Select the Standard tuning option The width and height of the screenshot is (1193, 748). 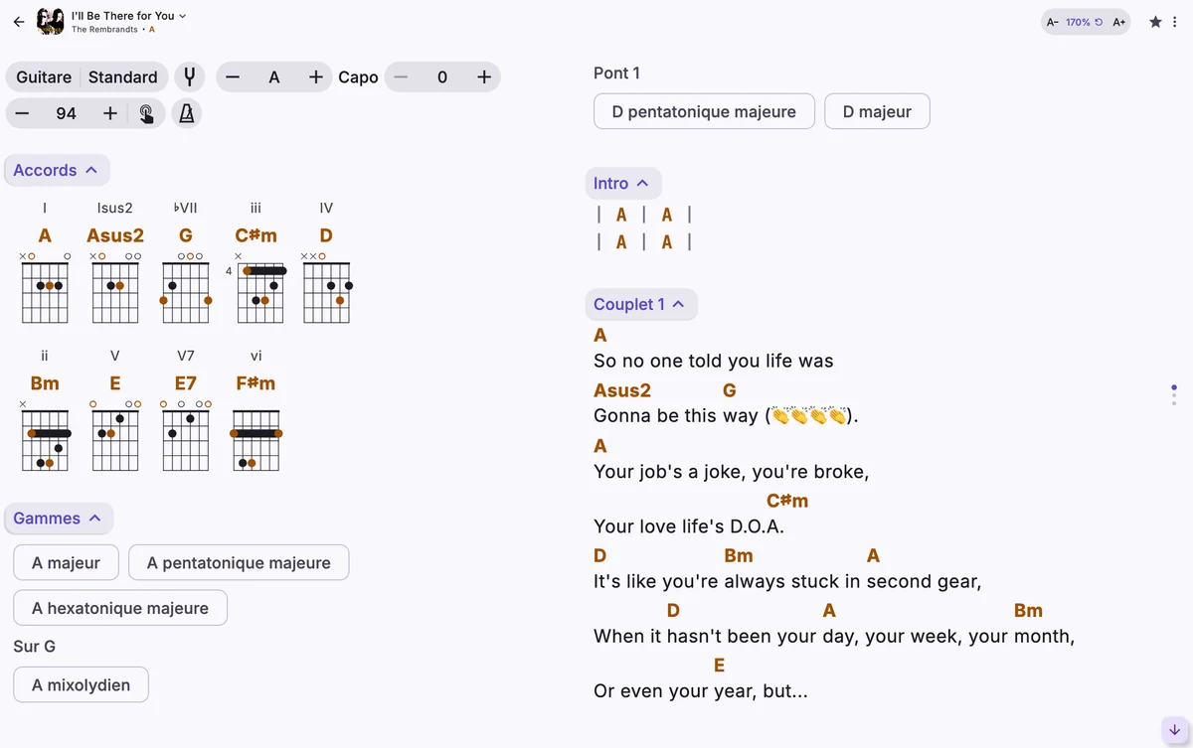point(123,76)
